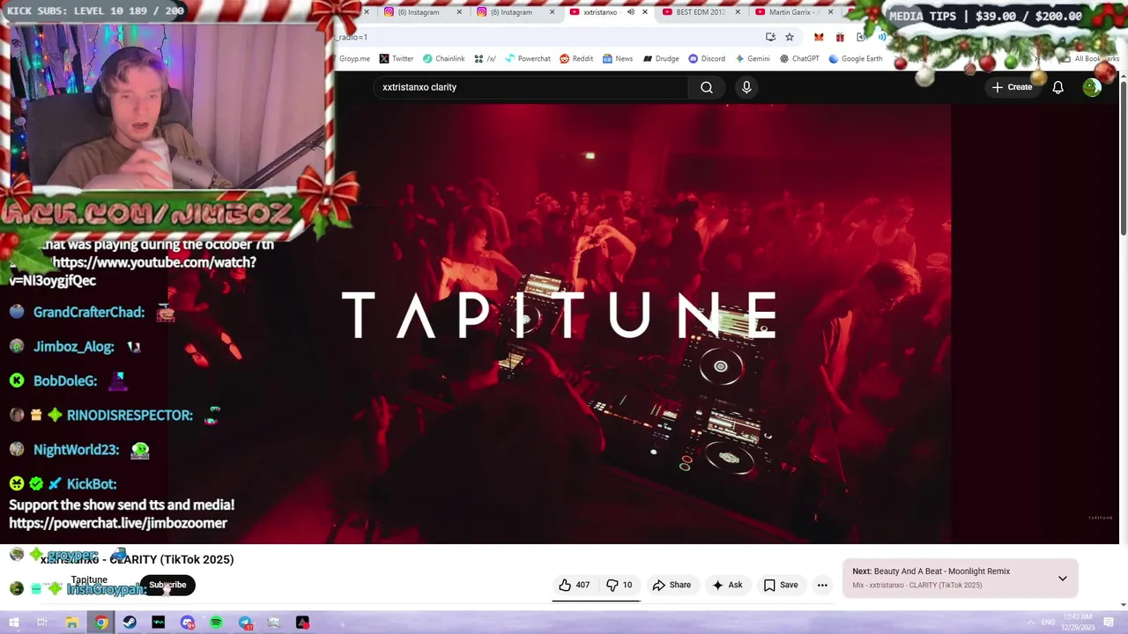Screen dimensions: 1128x634
Task: Switch to BEST EDM 2012 tab
Action: pyautogui.click(x=701, y=12)
